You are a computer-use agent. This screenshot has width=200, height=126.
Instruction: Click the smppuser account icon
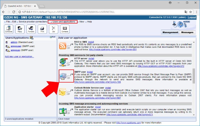pyautogui.click(x=8, y=46)
